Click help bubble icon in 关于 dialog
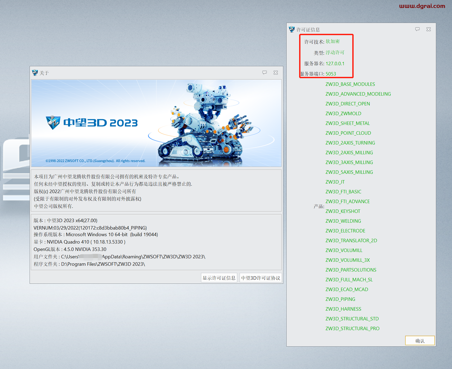This screenshot has height=369, width=452. (264, 72)
